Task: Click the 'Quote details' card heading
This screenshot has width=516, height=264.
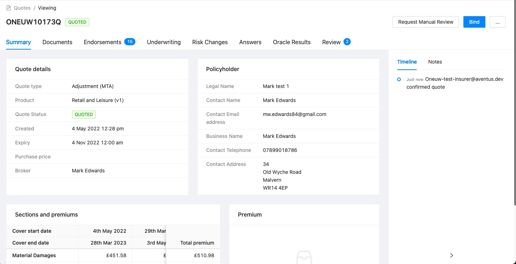Action: coord(33,69)
